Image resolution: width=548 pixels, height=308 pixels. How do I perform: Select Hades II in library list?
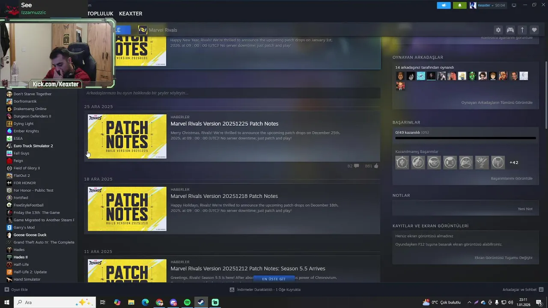pyautogui.click(x=21, y=257)
